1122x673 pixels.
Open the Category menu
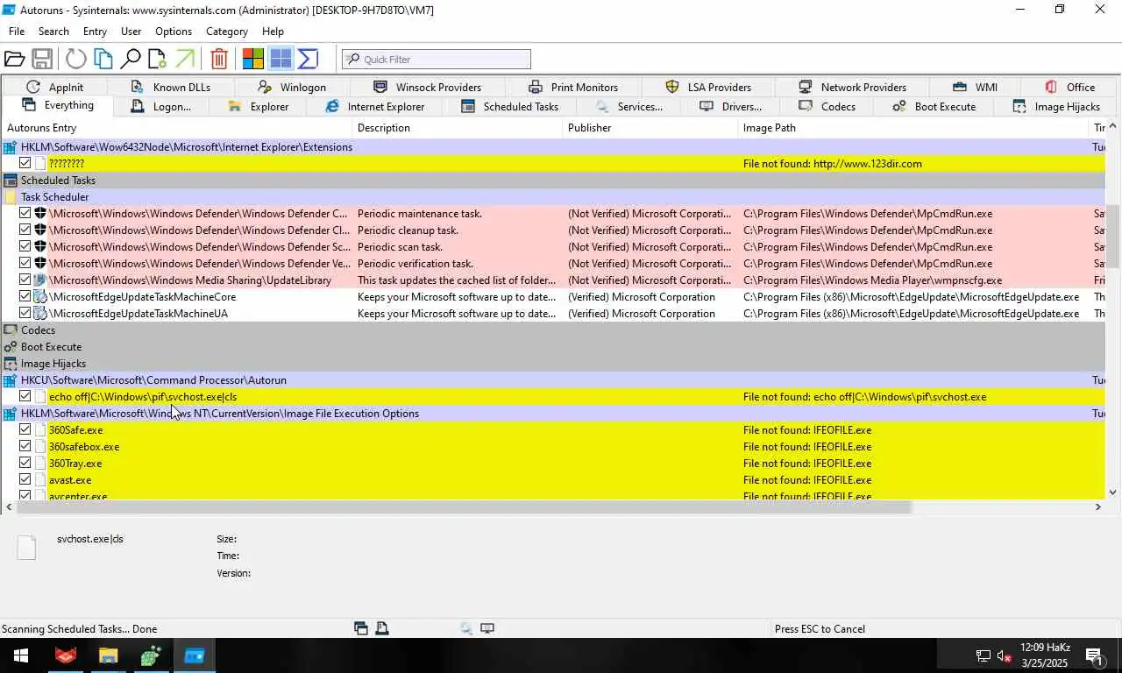[x=227, y=31]
